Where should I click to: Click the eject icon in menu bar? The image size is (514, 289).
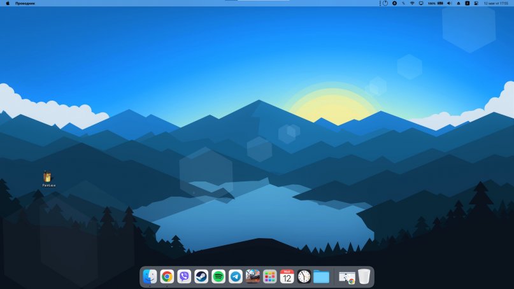[459, 3]
